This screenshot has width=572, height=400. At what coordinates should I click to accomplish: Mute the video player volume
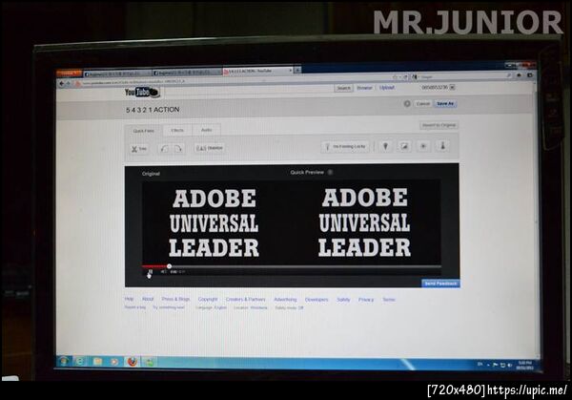tap(163, 272)
